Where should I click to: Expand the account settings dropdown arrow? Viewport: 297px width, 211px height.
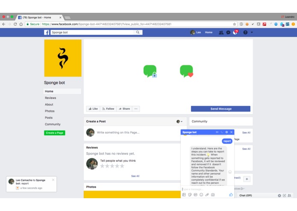252,32
